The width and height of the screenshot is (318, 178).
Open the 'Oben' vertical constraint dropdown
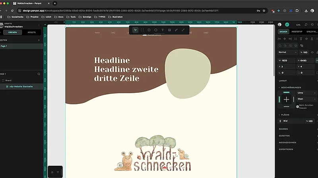click(x=306, y=99)
